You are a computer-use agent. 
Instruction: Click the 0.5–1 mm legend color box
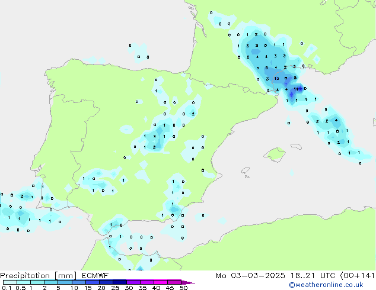click(x=24, y=282)
